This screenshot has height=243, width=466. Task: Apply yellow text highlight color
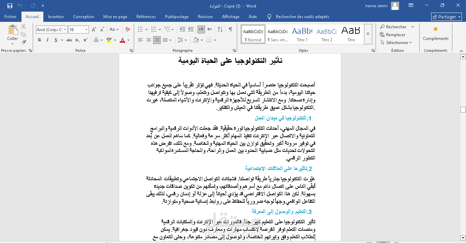pos(109,40)
